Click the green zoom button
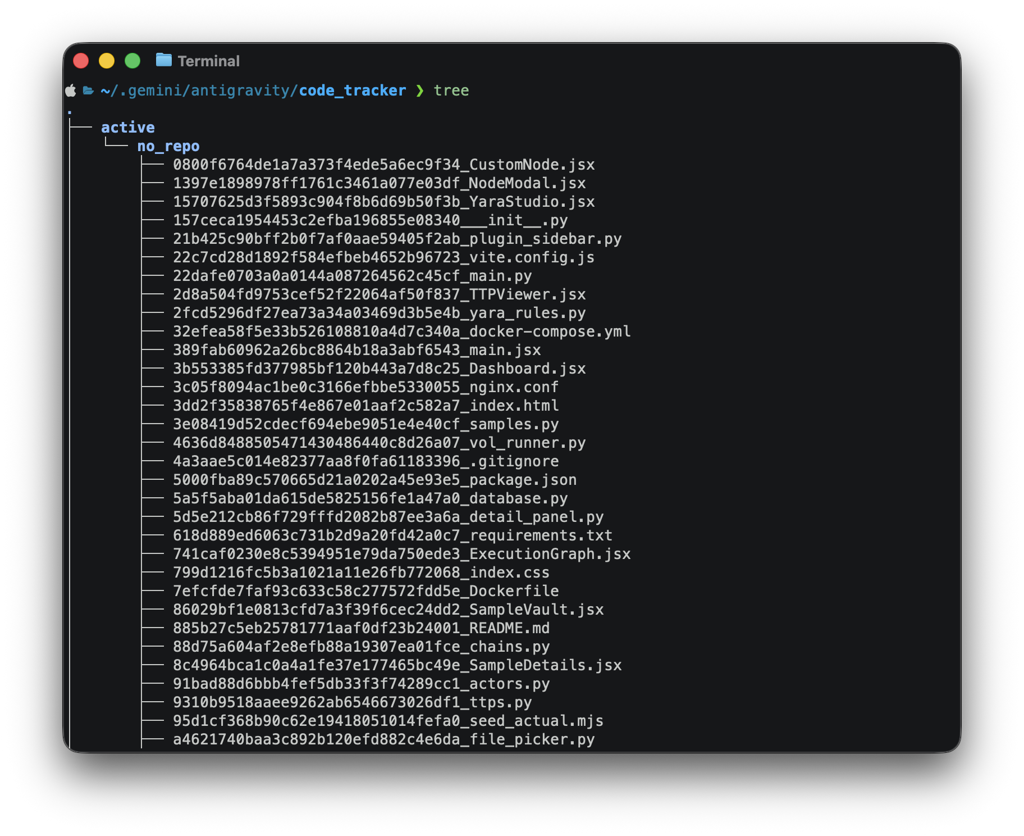This screenshot has width=1024, height=836. (132, 60)
